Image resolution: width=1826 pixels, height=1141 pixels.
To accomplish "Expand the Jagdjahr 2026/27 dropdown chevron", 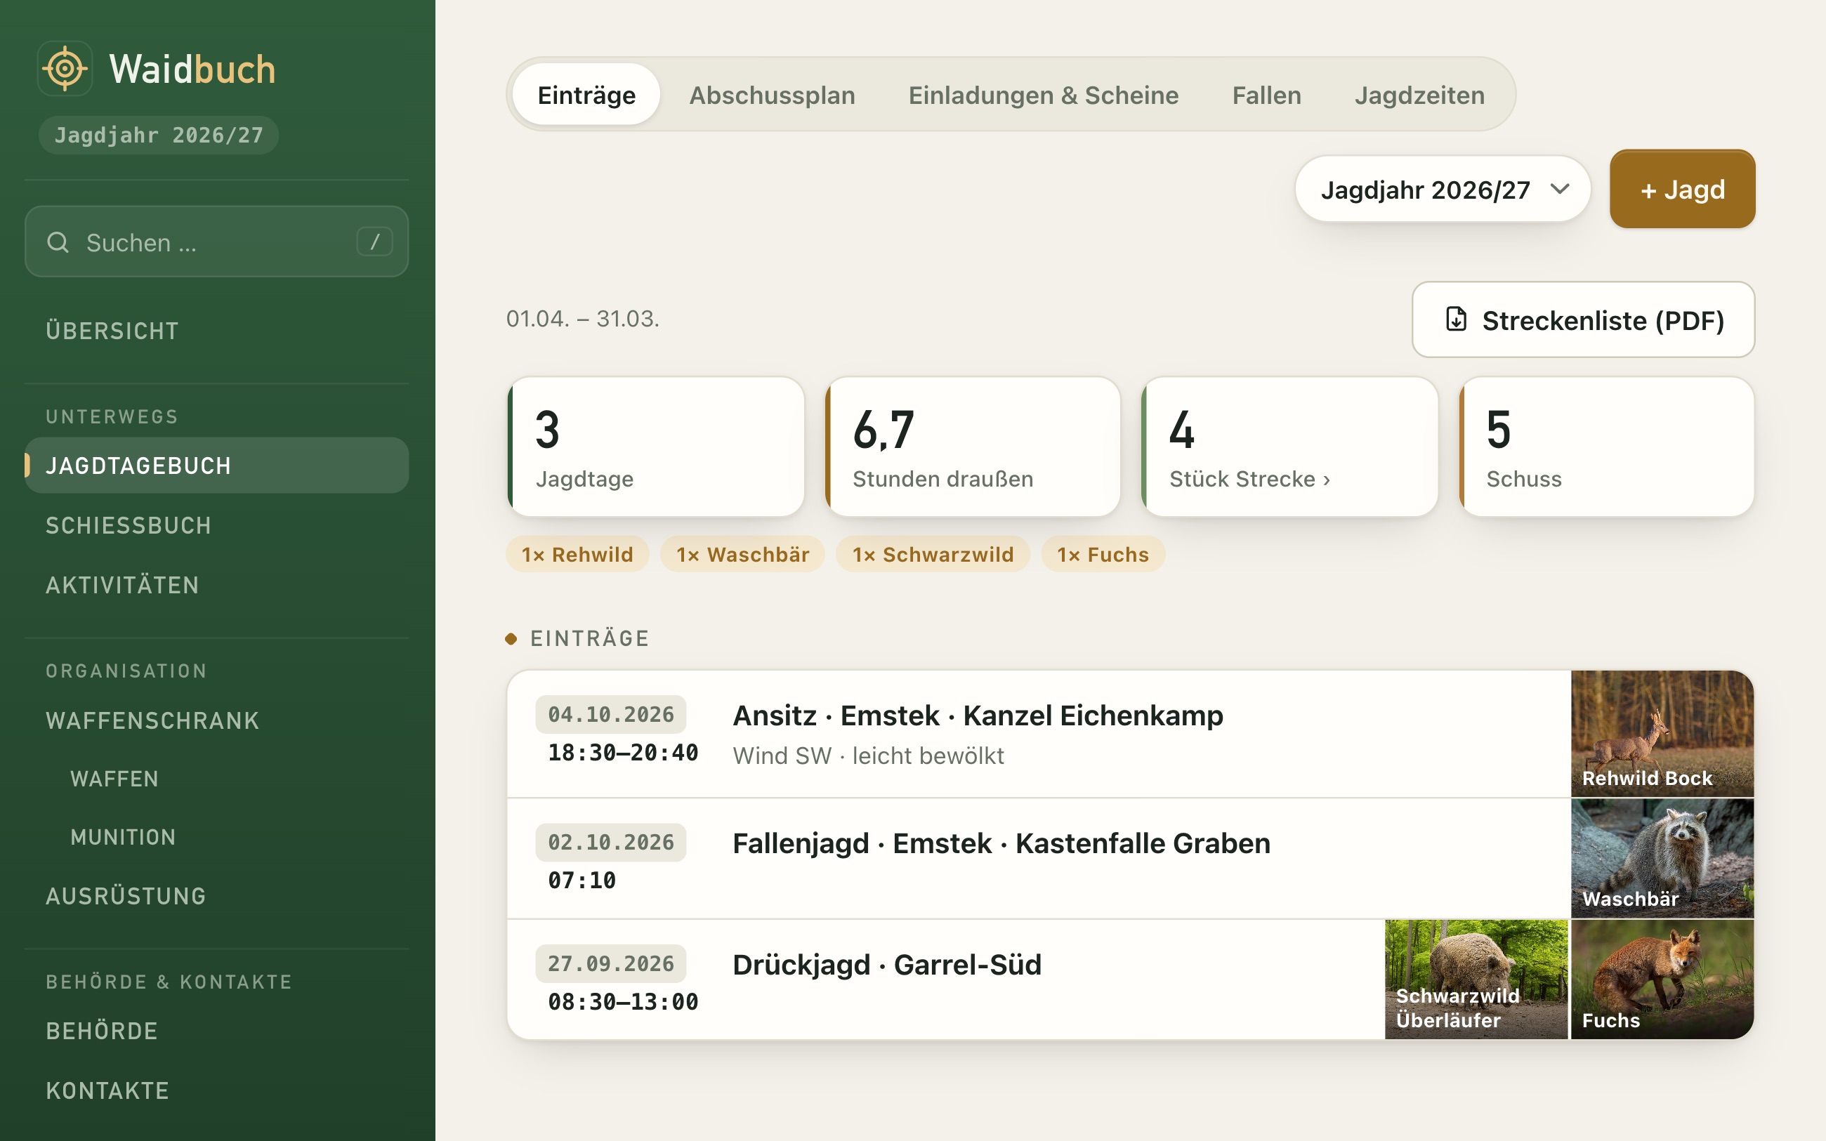I will click(1560, 189).
